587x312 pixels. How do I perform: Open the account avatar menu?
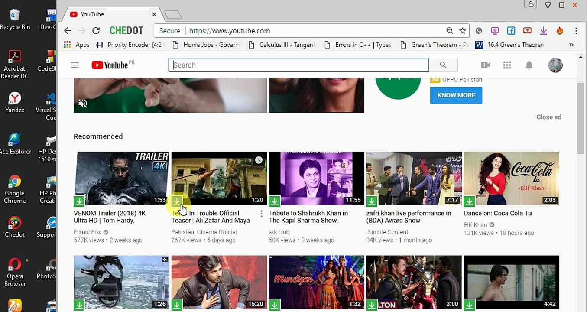click(x=555, y=65)
